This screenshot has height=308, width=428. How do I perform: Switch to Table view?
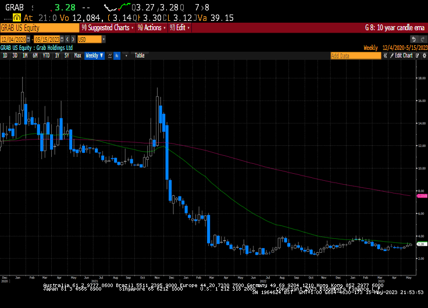click(x=140, y=55)
